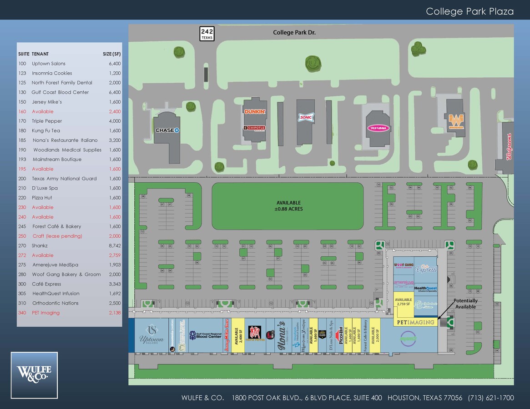The image size is (530, 409).
Task: Click the yellow PET Imaging space
Action: pyautogui.click(x=416, y=322)
